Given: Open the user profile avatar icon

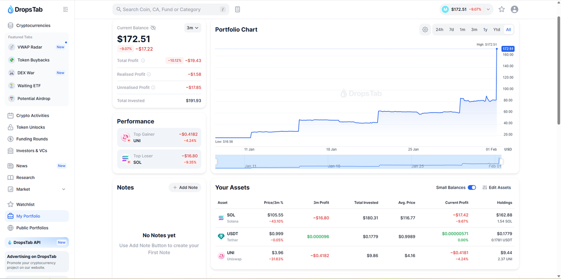Looking at the screenshot, I should [x=515, y=9].
